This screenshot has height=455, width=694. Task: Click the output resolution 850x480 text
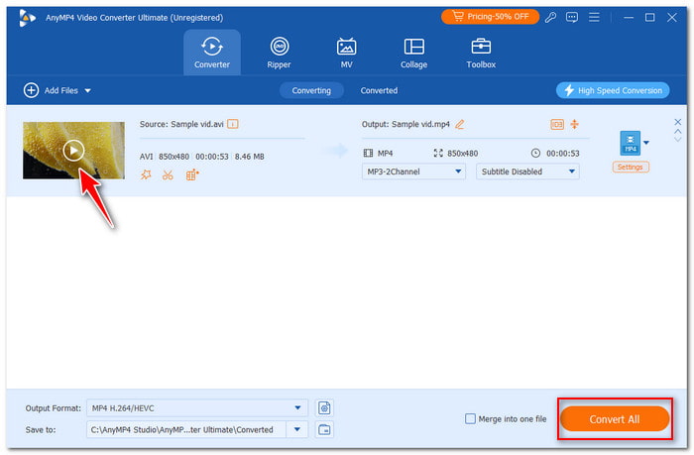[x=463, y=153]
